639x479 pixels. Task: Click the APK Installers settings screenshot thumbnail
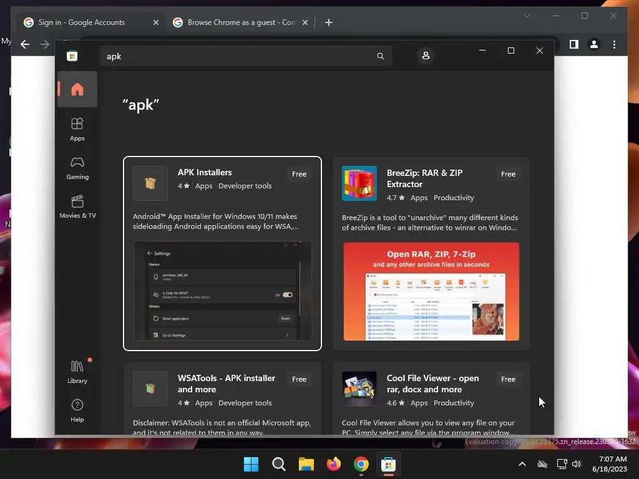coord(223,291)
